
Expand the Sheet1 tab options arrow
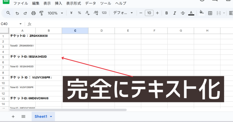(x=51, y=117)
